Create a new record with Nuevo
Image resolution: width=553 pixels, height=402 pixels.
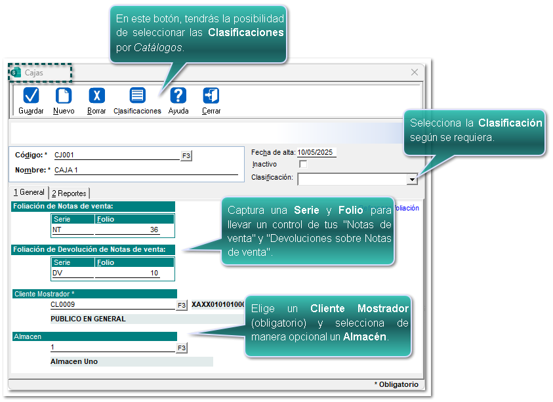click(x=64, y=96)
